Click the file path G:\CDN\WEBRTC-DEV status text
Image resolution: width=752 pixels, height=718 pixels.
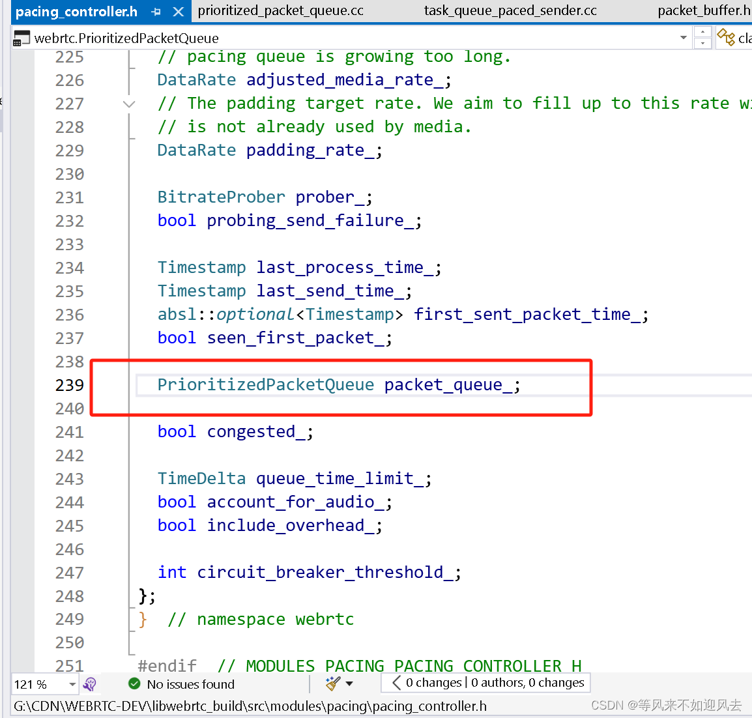click(x=250, y=706)
